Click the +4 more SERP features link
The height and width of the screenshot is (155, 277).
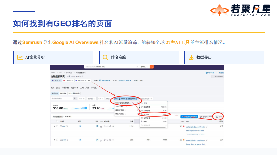coord(113,140)
